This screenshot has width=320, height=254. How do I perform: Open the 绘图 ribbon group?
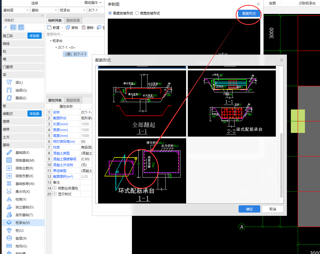272,3
